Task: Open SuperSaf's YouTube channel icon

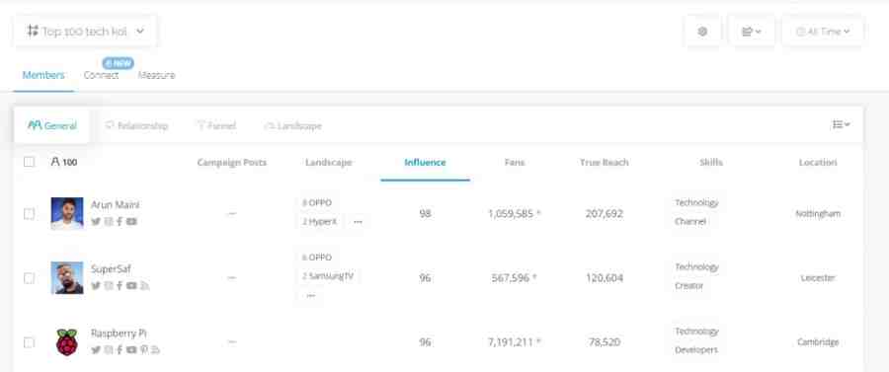Action: point(131,286)
